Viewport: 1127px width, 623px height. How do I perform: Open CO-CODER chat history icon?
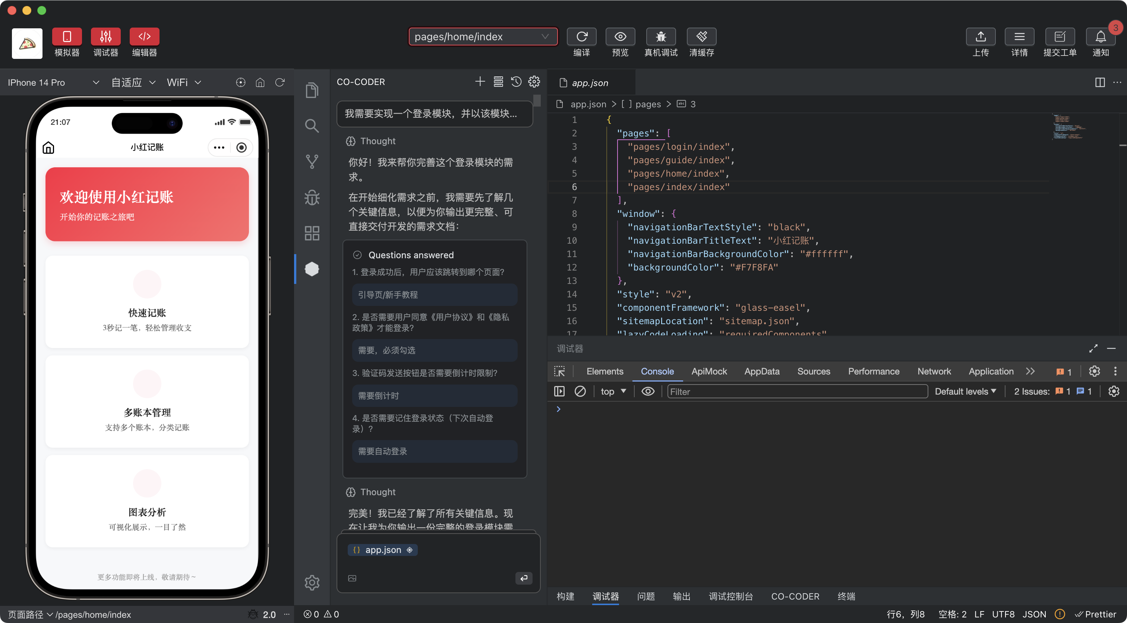pyautogui.click(x=516, y=82)
